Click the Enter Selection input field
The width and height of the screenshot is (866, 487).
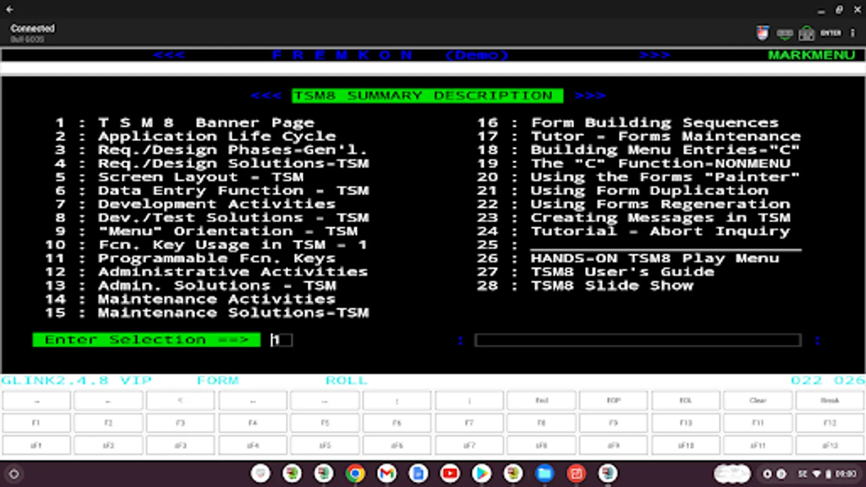(281, 340)
